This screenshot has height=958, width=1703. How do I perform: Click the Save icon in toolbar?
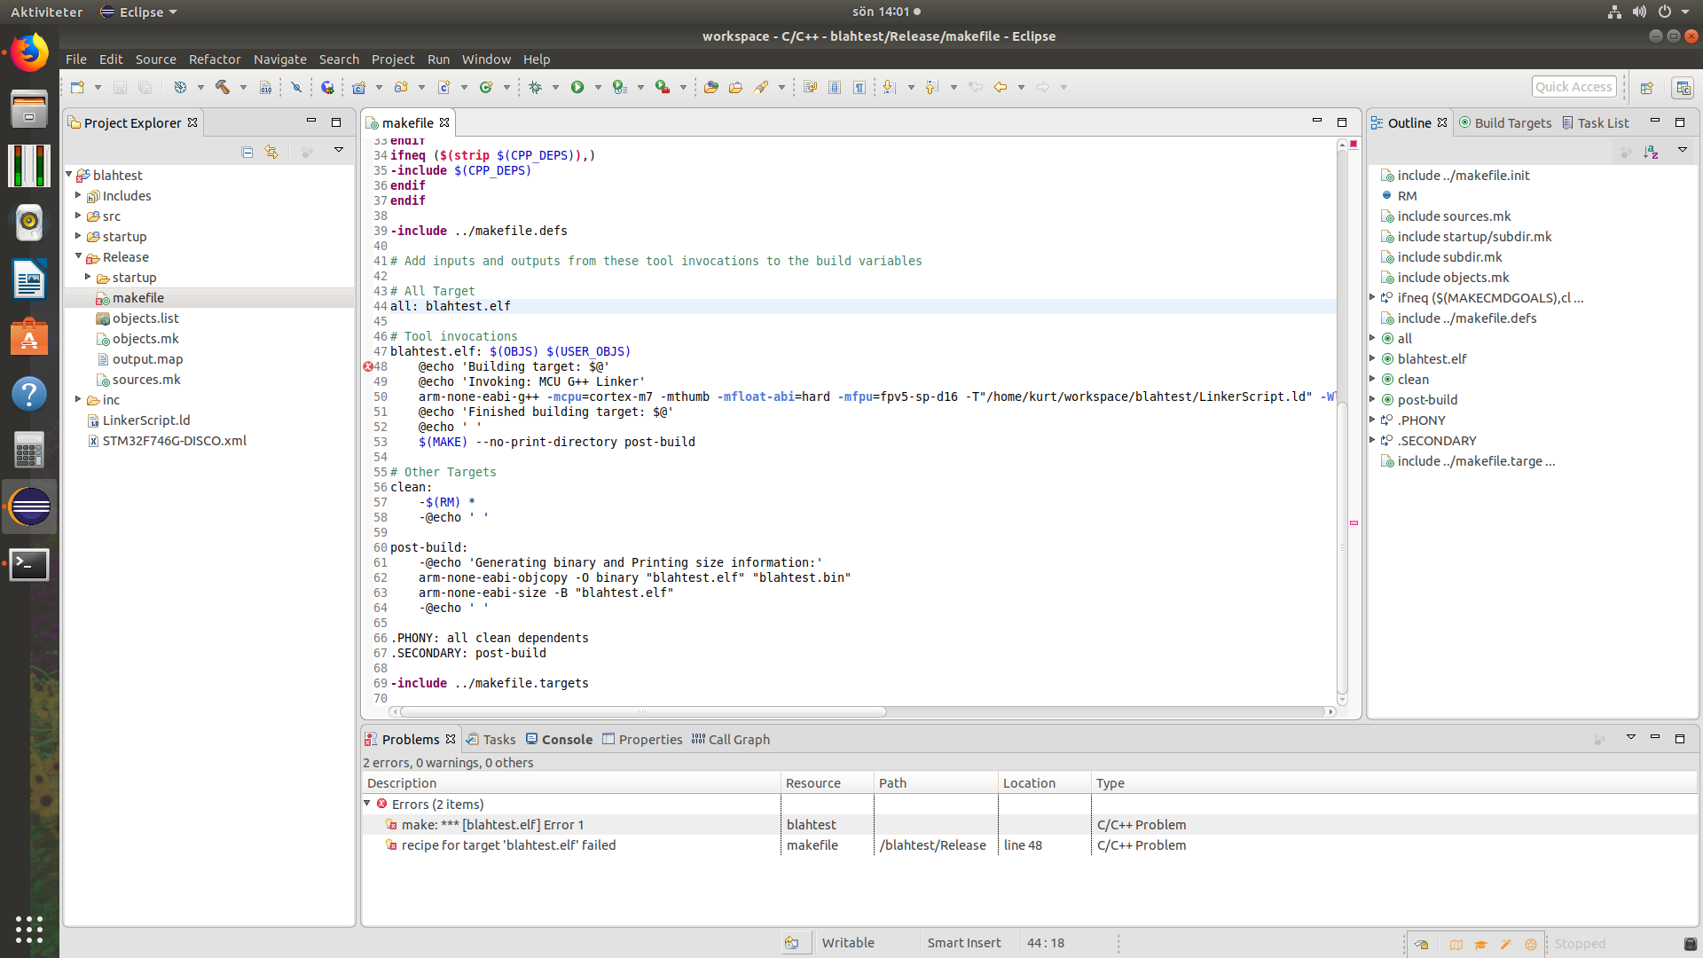tap(120, 87)
